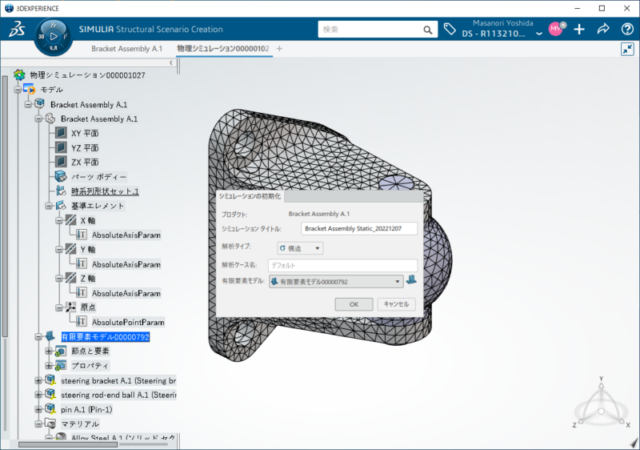Click the share arrow icon

pyautogui.click(x=603, y=30)
